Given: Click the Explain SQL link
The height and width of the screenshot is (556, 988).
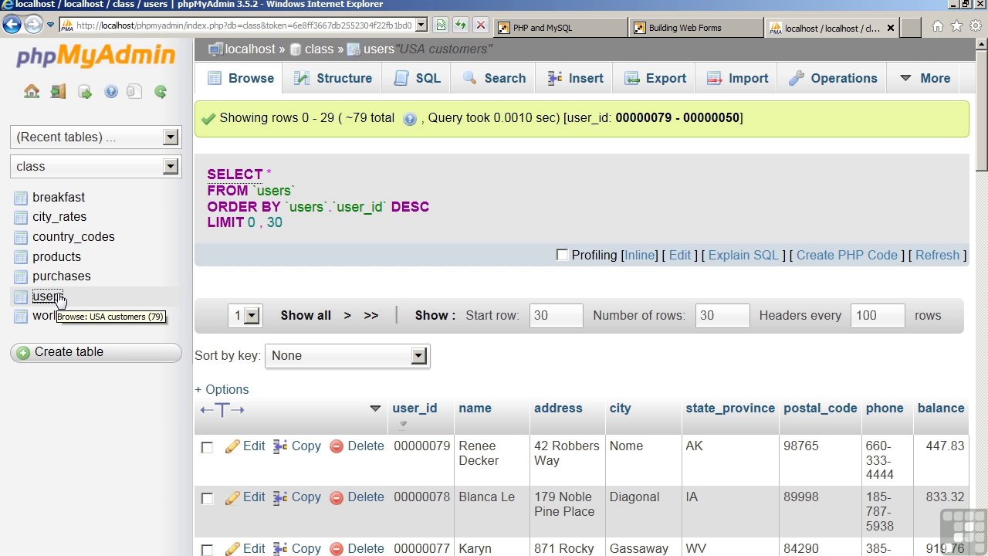Looking at the screenshot, I should point(743,256).
